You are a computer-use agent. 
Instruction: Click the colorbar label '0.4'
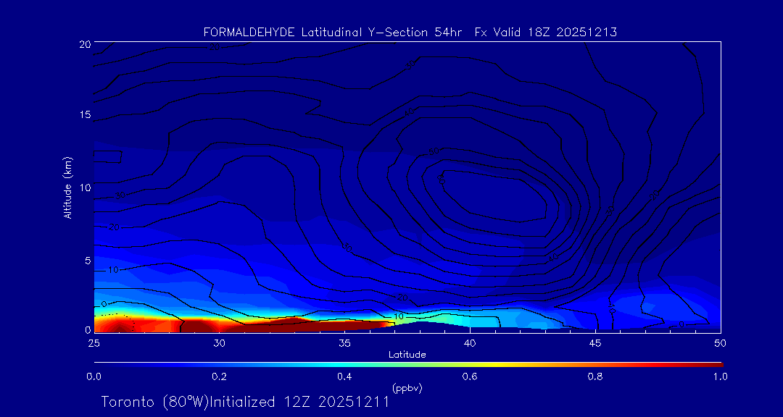pos(344,376)
